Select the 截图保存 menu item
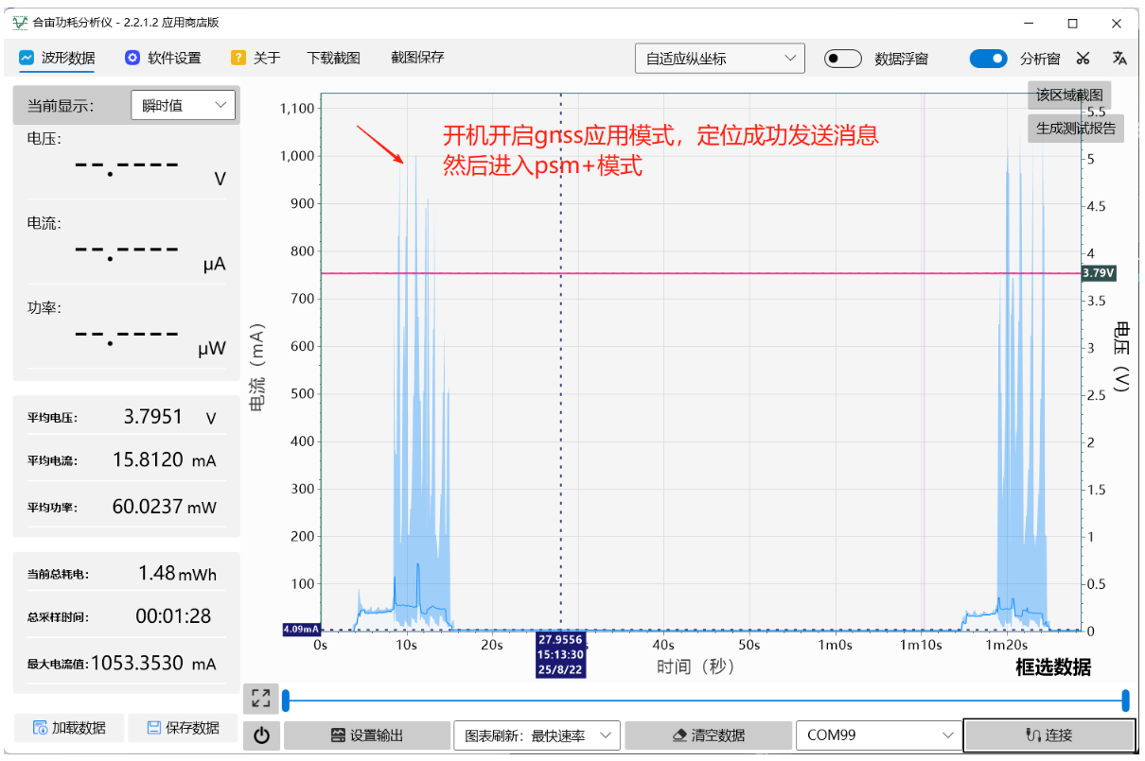Viewport: 1145px width, 761px height. (417, 58)
